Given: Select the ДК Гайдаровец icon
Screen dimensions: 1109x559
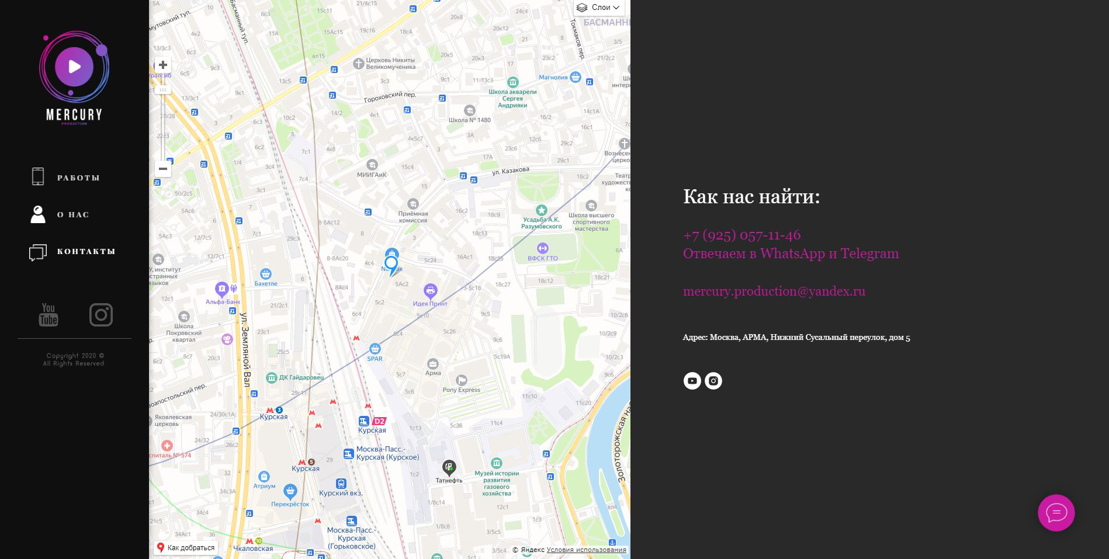Looking at the screenshot, I should click(272, 378).
